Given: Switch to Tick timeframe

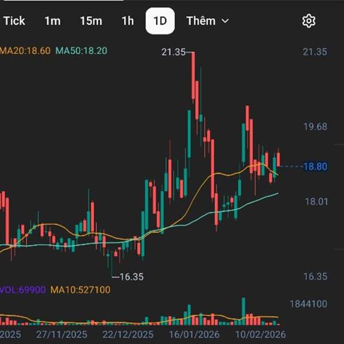Looking at the screenshot, I should 14,21.
